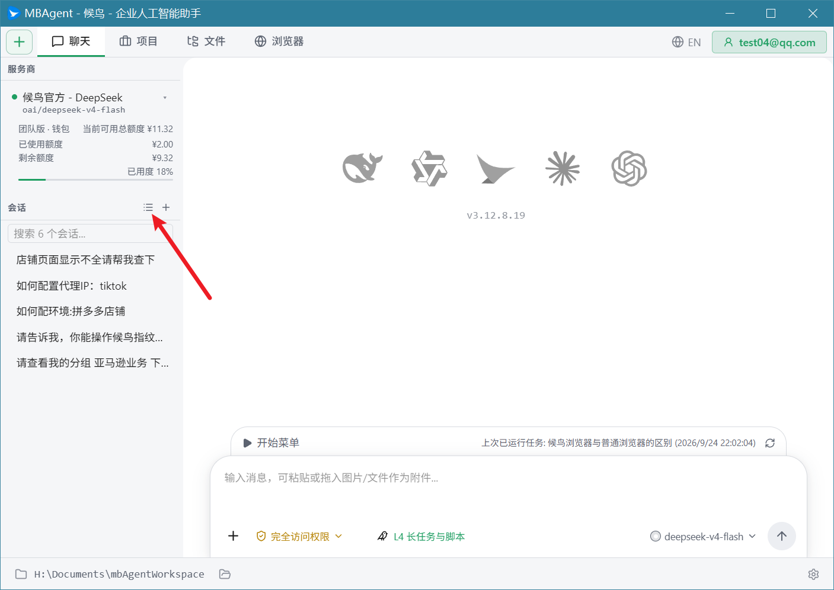Open workspace folder with open-folder icon
Screen dimensions: 834x590
(225, 574)
